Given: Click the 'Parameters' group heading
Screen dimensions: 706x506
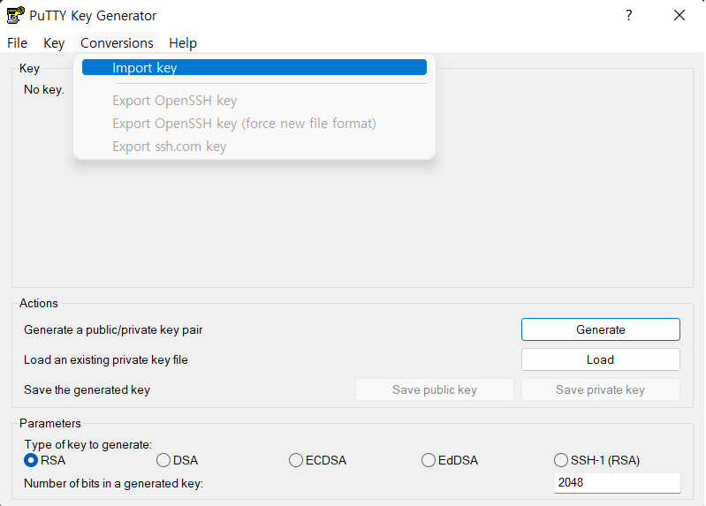Looking at the screenshot, I should [50, 424].
